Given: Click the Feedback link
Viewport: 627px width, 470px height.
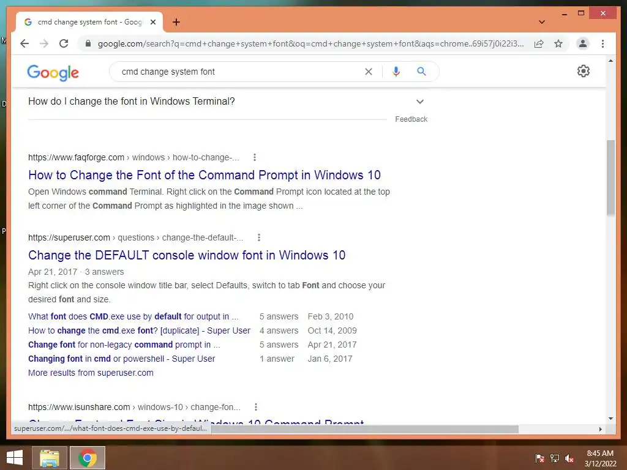Looking at the screenshot, I should (x=411, y=119).
